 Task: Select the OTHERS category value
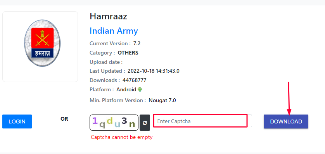(x=128, y=53)
